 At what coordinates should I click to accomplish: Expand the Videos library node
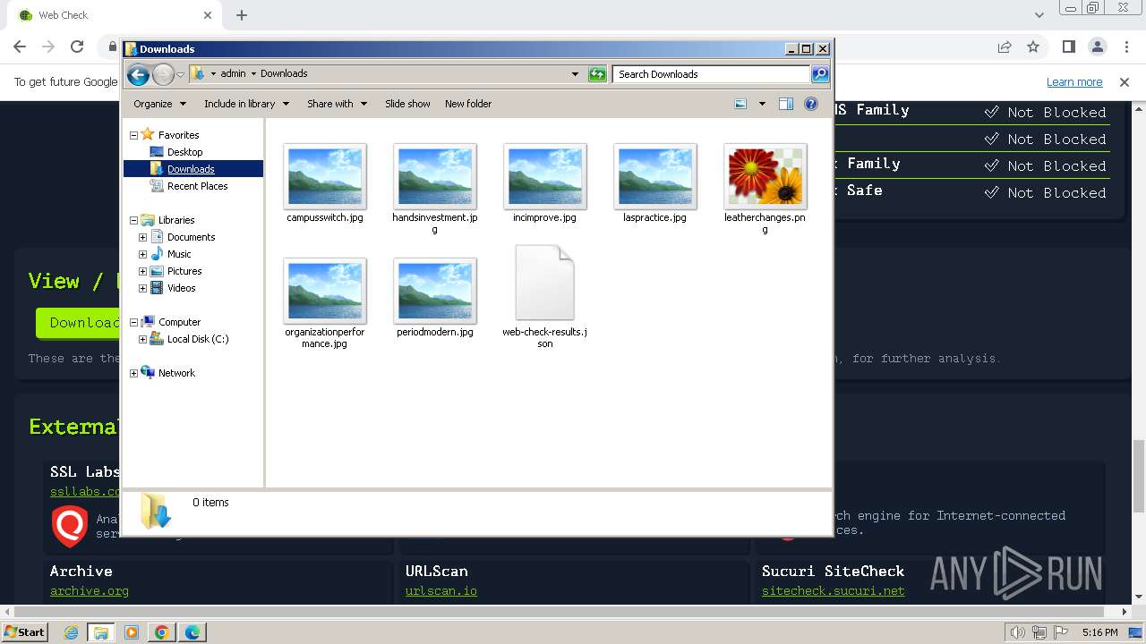pyautogui.click(x=142, y=288)
